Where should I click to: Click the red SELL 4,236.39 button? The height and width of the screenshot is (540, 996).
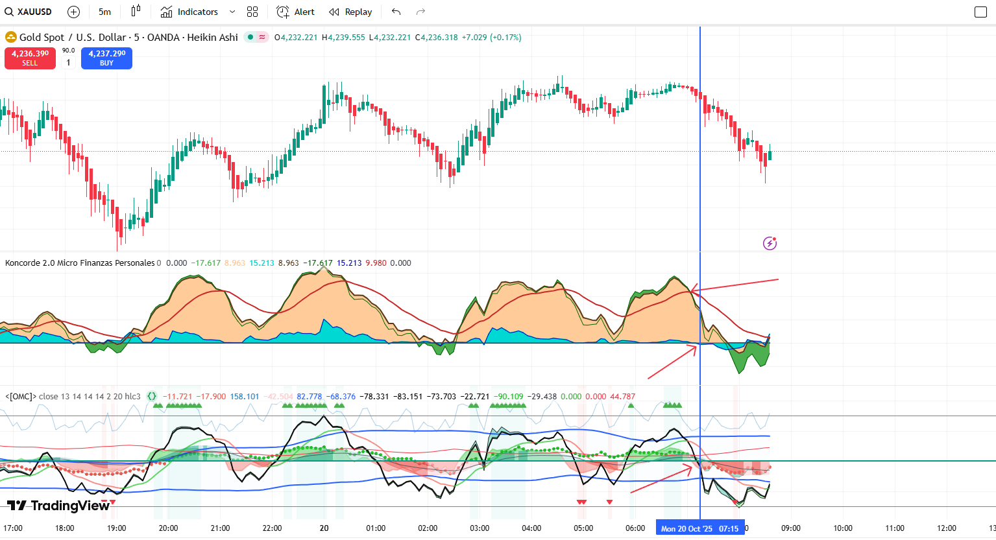coord(30,58)
